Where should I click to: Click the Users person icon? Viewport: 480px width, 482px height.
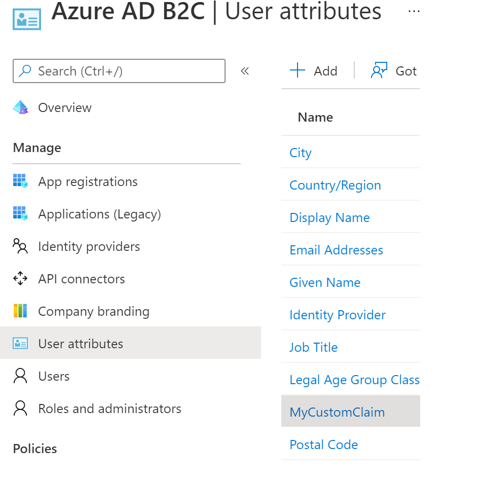click(x=20, y=376)
